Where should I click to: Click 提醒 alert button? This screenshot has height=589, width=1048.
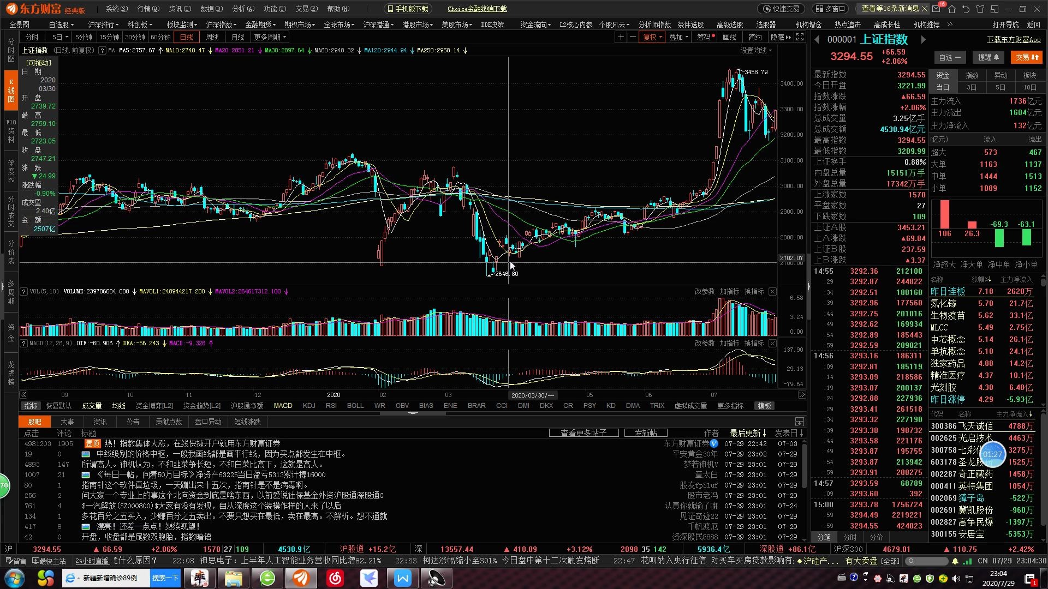pyautogui.click(x=988, y=57)
